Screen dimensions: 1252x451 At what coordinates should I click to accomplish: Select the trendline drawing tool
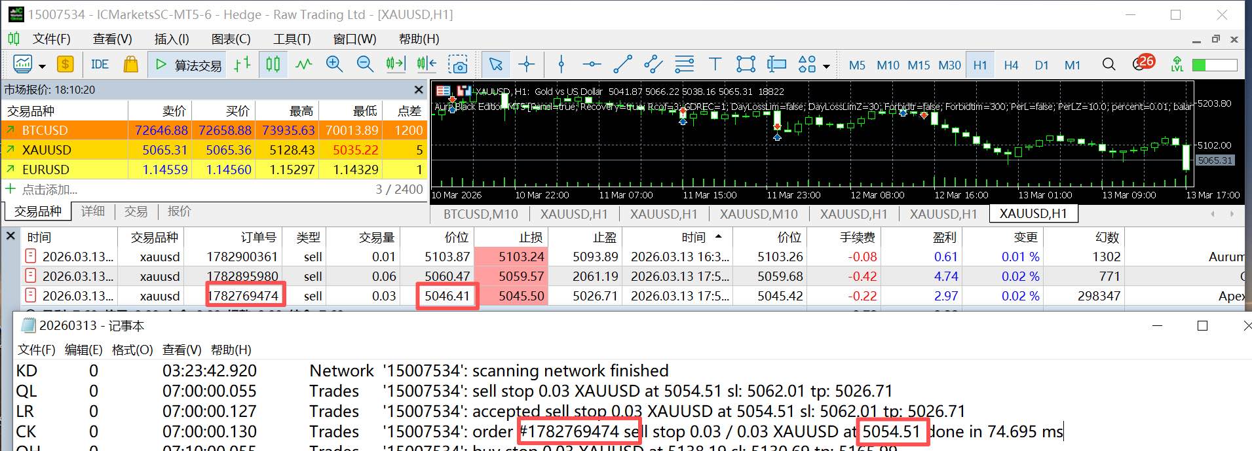point(622,64)
